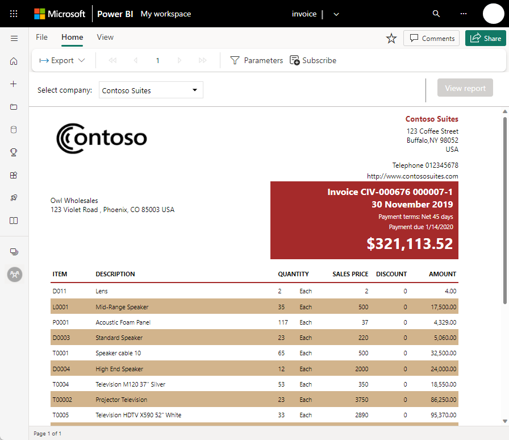Click the Contoso logo image

[x=102, y=138]
